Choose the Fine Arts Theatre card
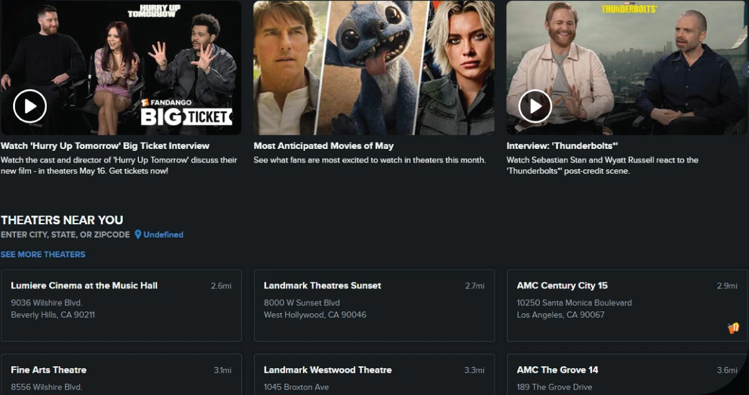The width and height of the screenshot is (749, 395). pos(49,369)
